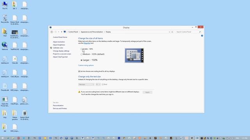
Task: Click Display in the breadcrumb path
Action: point(108,32)
